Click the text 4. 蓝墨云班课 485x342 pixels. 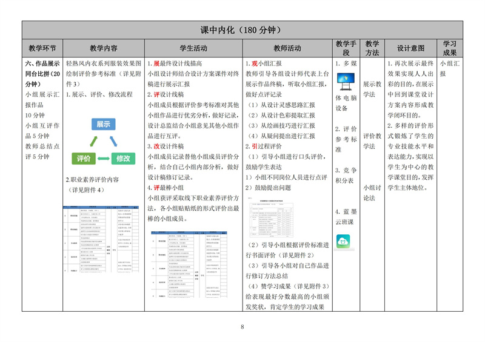click(x=346, y=217)
